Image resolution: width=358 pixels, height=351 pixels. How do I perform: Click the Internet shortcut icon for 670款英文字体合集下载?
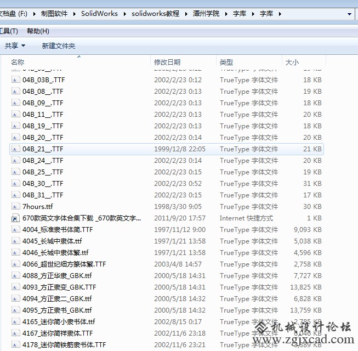[x=15, y=218]
